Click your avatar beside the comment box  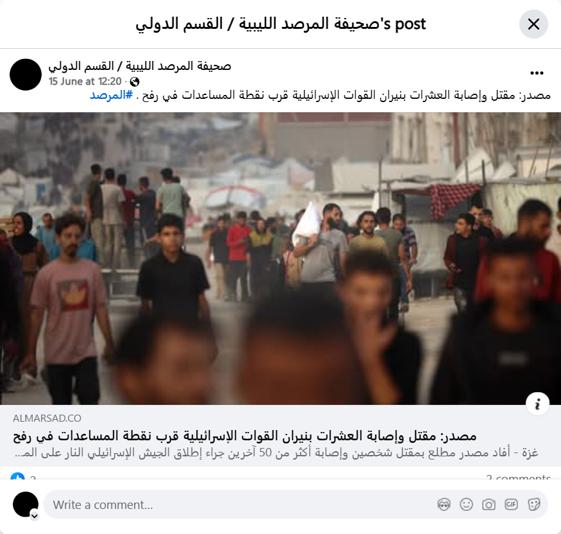[x=26, y=504]
